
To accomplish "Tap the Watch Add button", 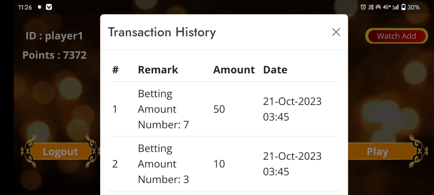I will pyautogui.click(x=396, y=36).
